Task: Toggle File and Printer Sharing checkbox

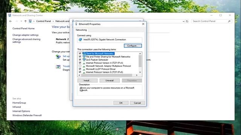Action: tap(80, 57)
